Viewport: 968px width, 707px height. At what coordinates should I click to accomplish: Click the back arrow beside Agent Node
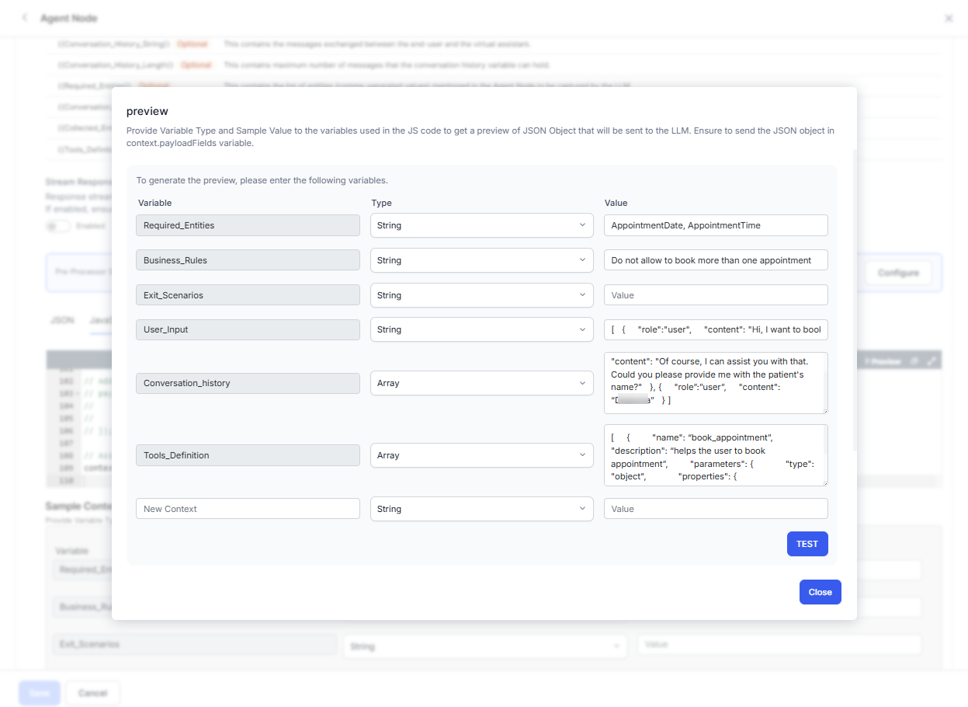pyautogui.click(x=25, y=18)
